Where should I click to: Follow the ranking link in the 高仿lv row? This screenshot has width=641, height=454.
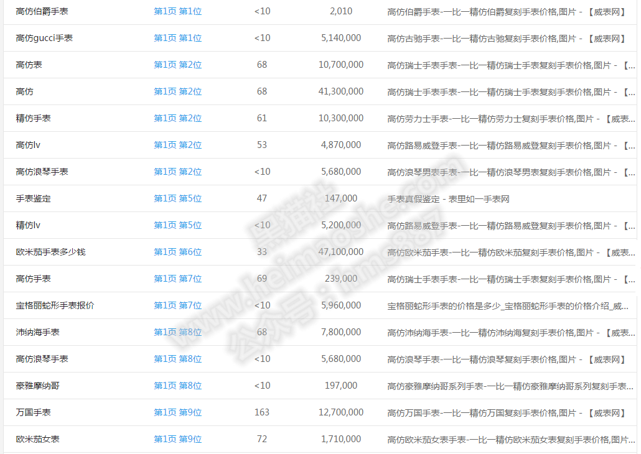coord(178,145)
